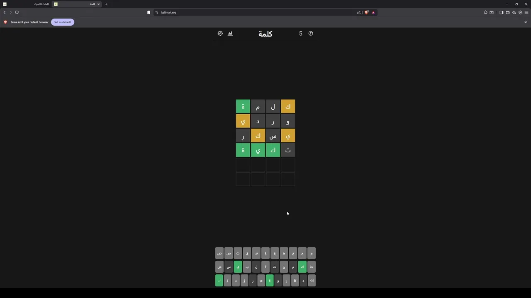Click the ل key on keyboard
531x298 pixels.
pos(256,267)
